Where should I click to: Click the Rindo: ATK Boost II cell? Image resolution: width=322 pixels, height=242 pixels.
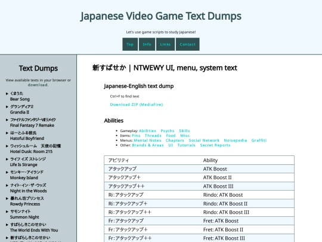pos(247,204)
